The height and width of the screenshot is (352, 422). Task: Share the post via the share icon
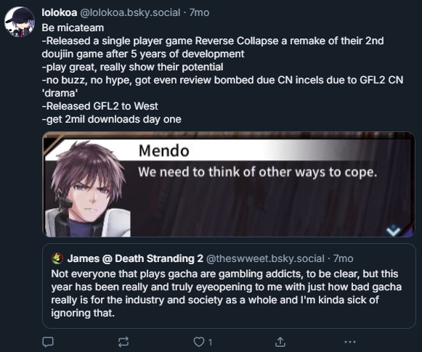point(280,342)
